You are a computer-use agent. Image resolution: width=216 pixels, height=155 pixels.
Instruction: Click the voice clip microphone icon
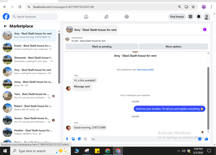click(67, 139)
